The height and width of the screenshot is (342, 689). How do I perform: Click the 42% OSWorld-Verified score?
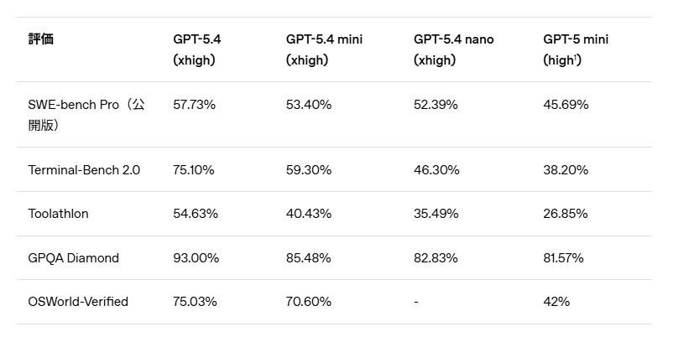pos(556,302)
